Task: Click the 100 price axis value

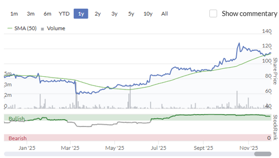Action: [x=267, y=61]
